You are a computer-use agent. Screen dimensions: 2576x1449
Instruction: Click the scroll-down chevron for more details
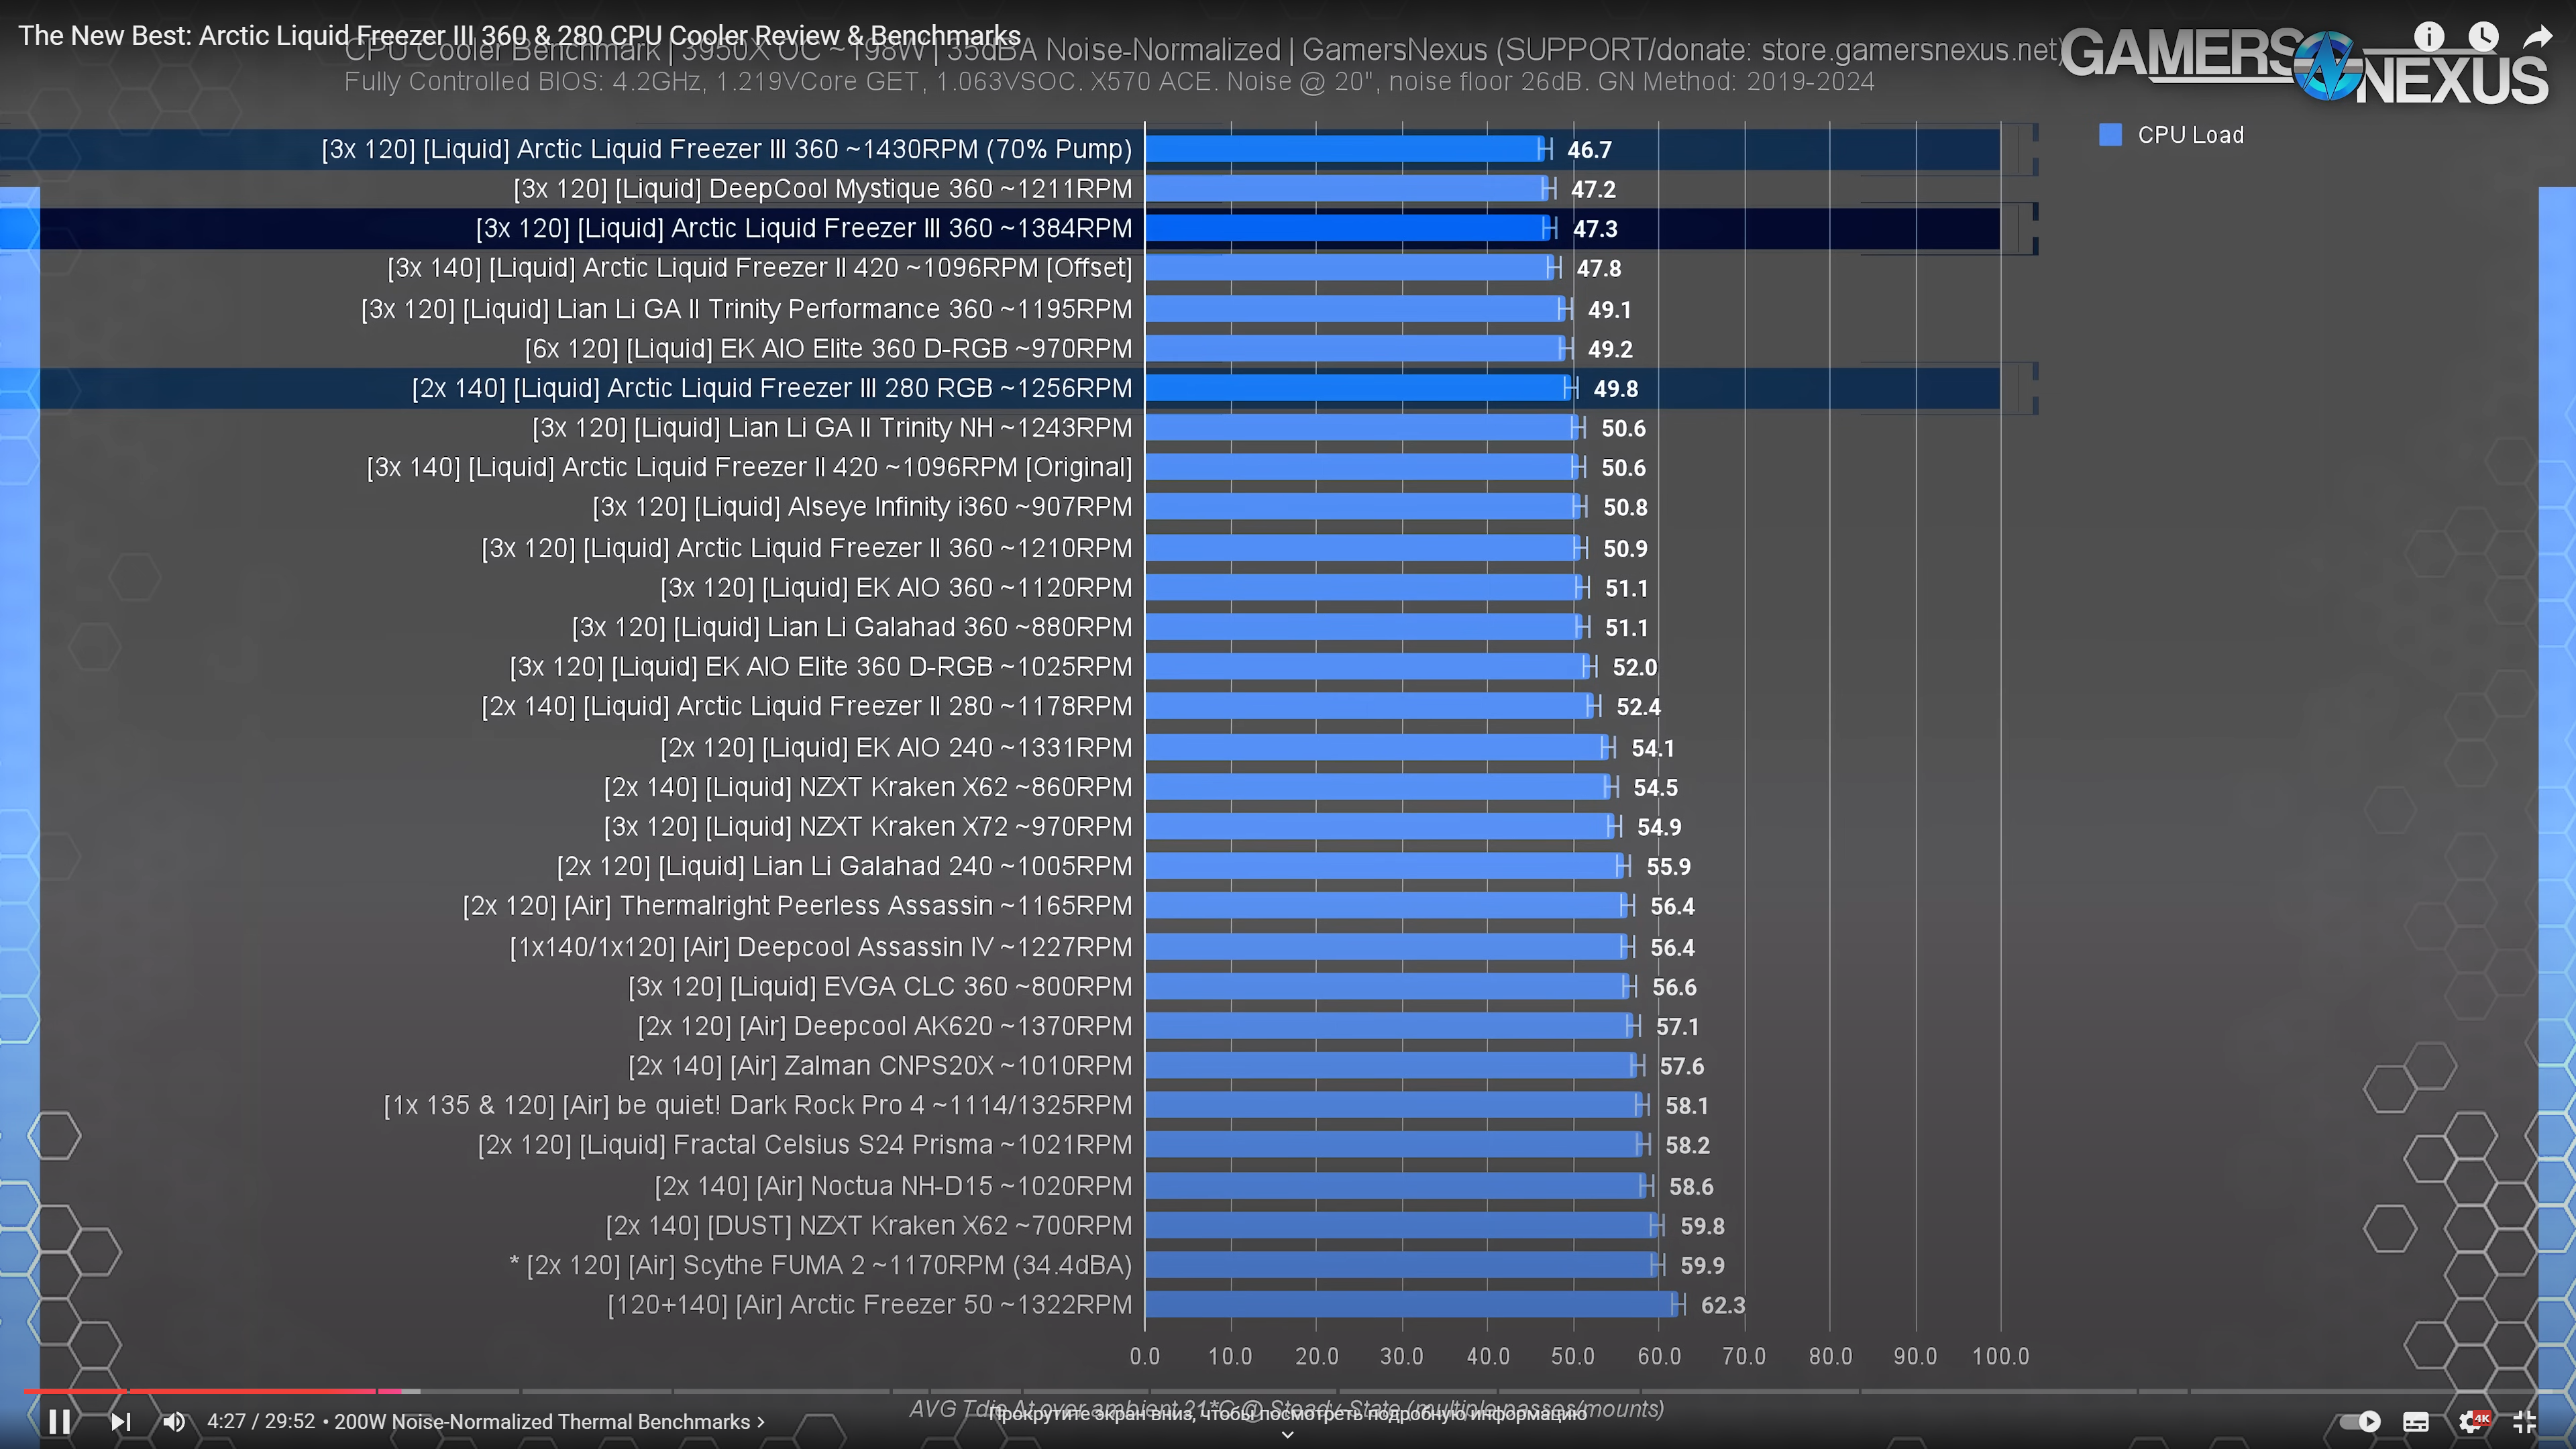pyautogui.click(x=1288, y=1435)
